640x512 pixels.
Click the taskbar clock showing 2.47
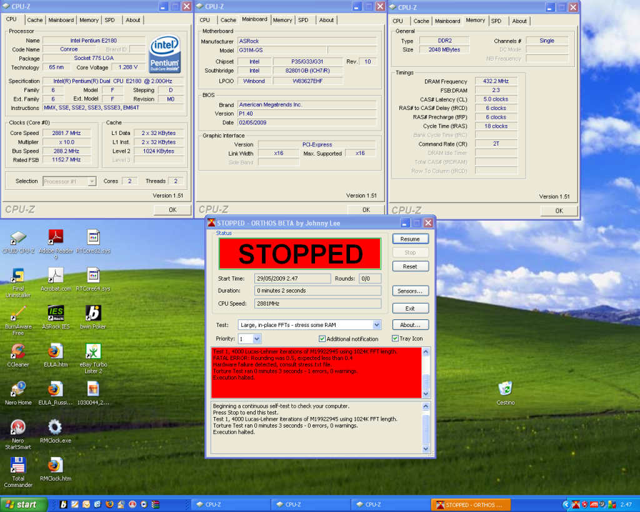626,504
